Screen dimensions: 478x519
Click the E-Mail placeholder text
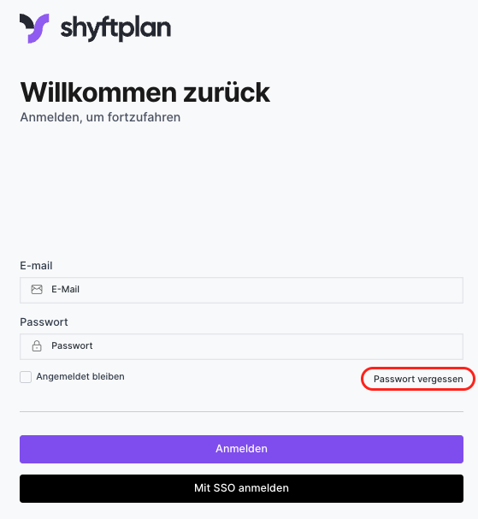tap(65, 289)
